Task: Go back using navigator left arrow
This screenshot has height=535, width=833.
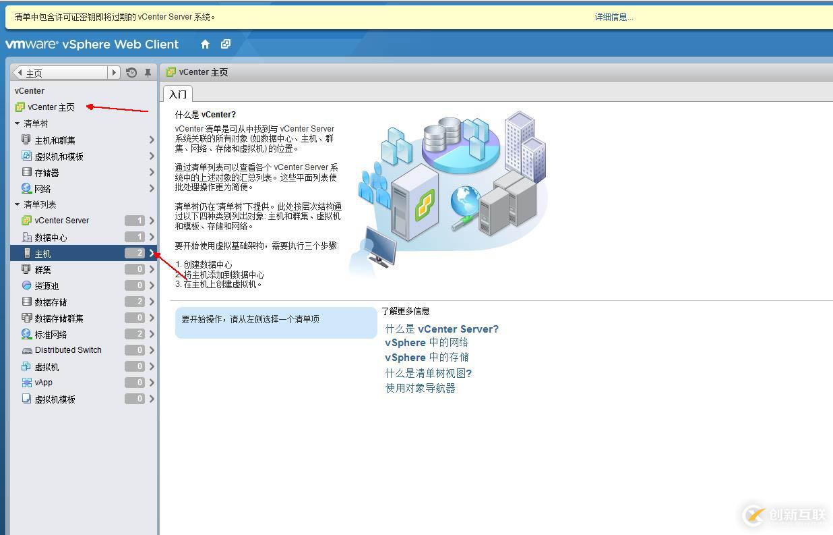Action: coord(19,73)
